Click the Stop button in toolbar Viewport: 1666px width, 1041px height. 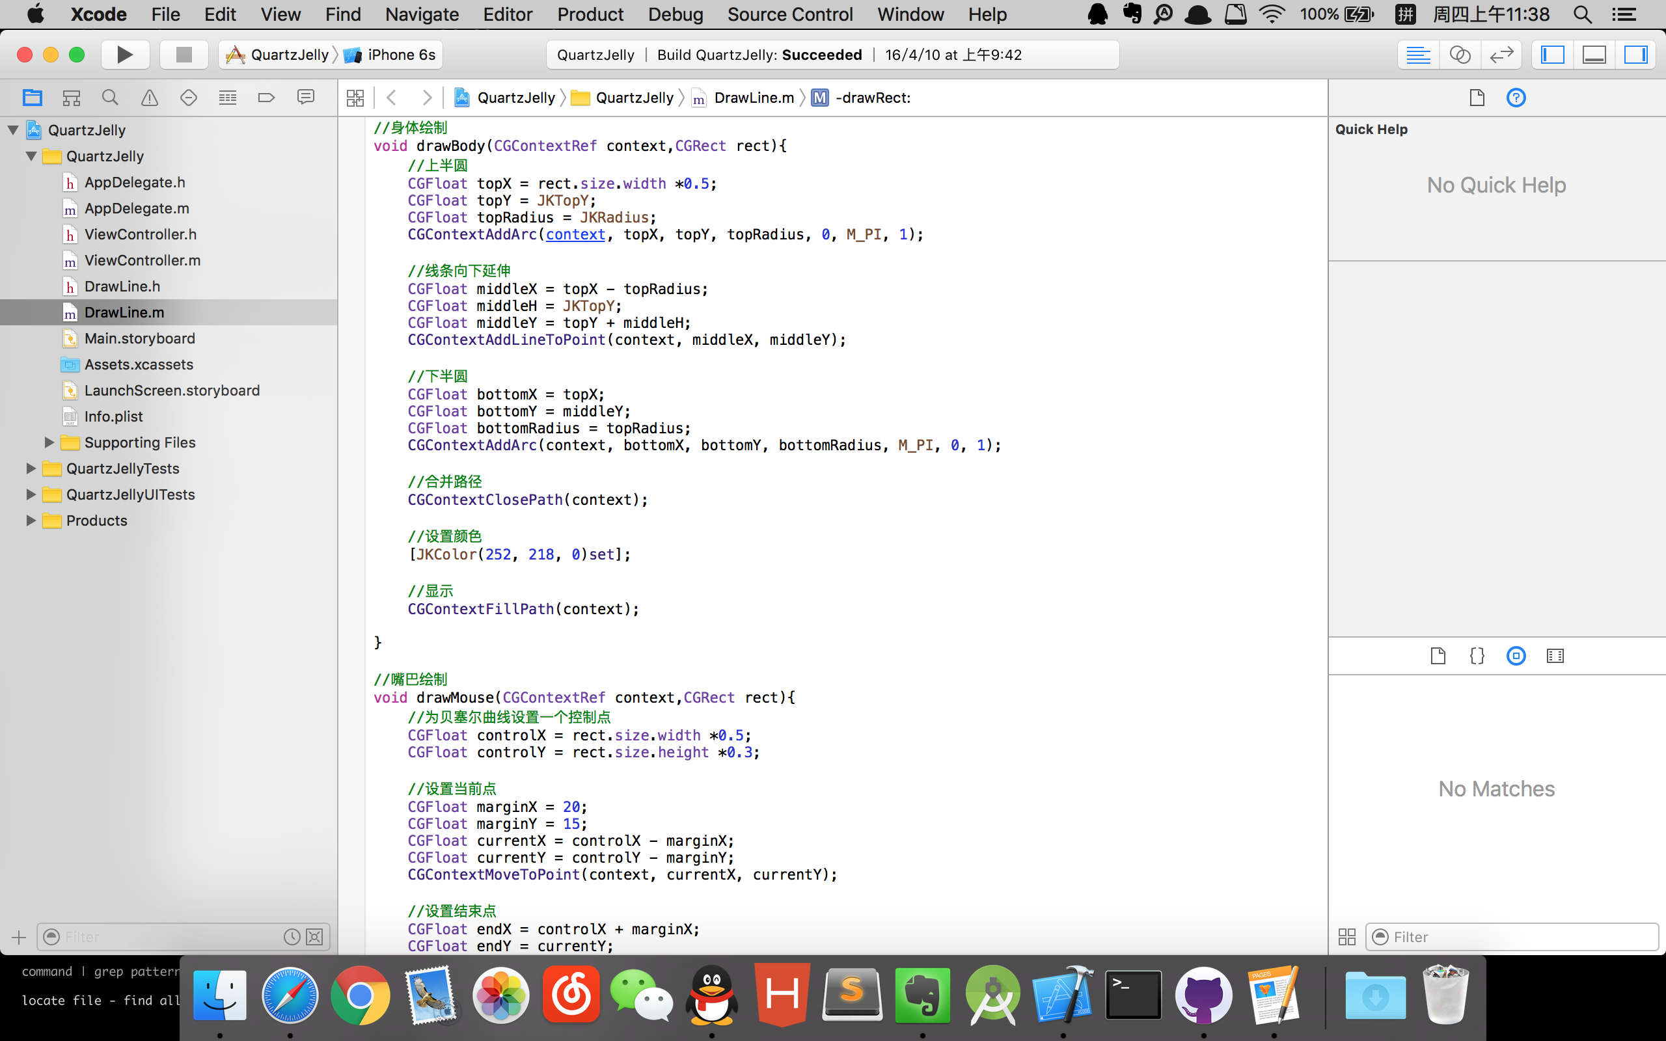coord(183,55)
